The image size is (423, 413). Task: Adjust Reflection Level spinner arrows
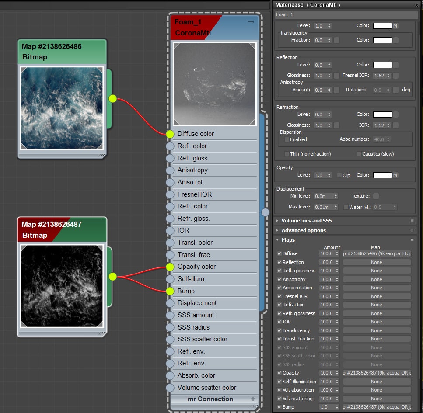[x=329, y=65]
